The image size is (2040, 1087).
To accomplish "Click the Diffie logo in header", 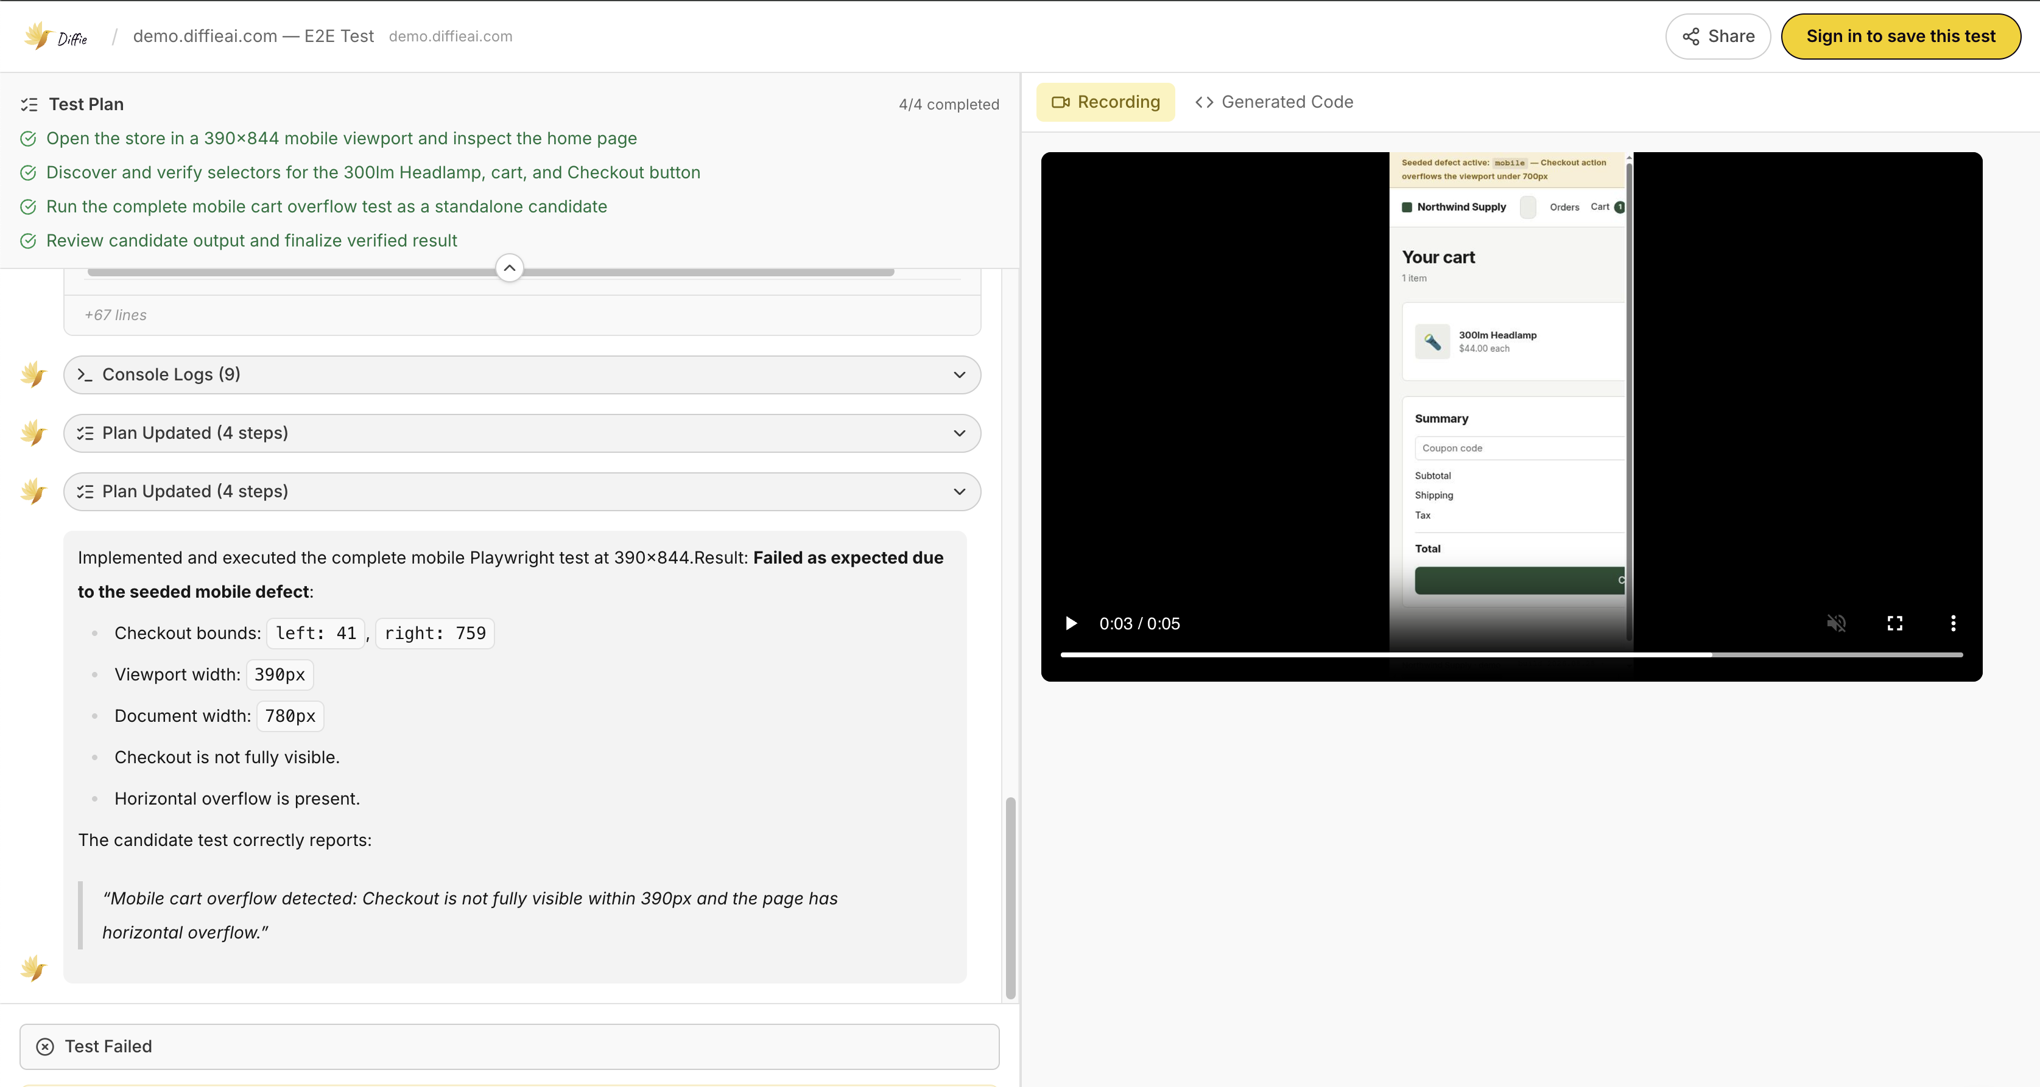I will point(56,37).
